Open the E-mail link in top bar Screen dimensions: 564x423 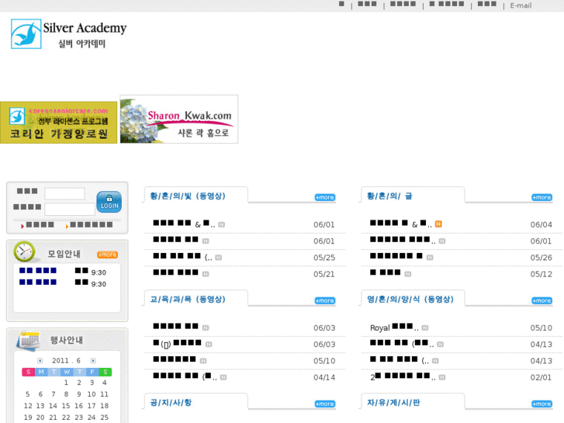coord(521,5)
